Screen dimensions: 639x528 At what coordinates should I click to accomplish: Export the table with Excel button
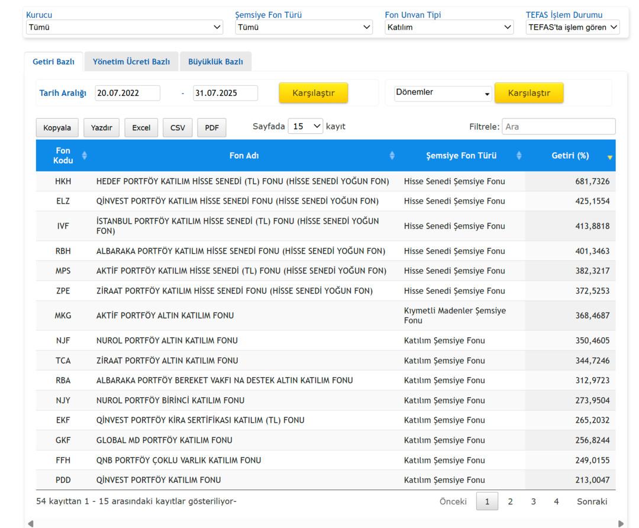141,128
